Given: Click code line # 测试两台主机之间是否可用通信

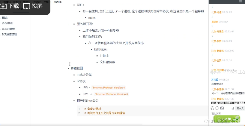Looking at the screenshot, I should tap(105, 113).
